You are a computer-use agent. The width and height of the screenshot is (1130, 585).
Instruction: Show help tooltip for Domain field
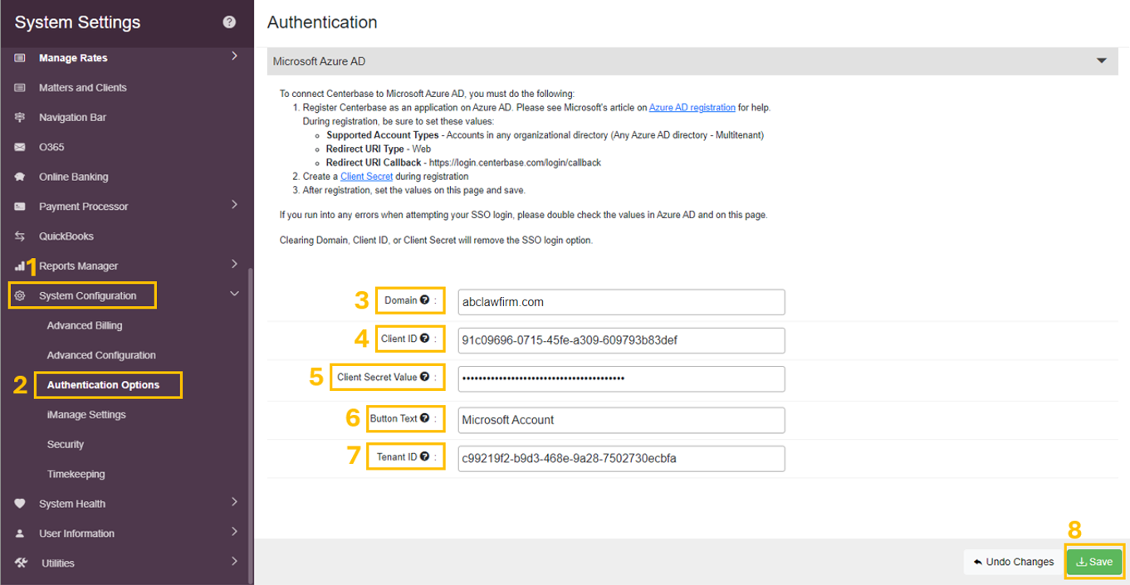coord(424,300)
